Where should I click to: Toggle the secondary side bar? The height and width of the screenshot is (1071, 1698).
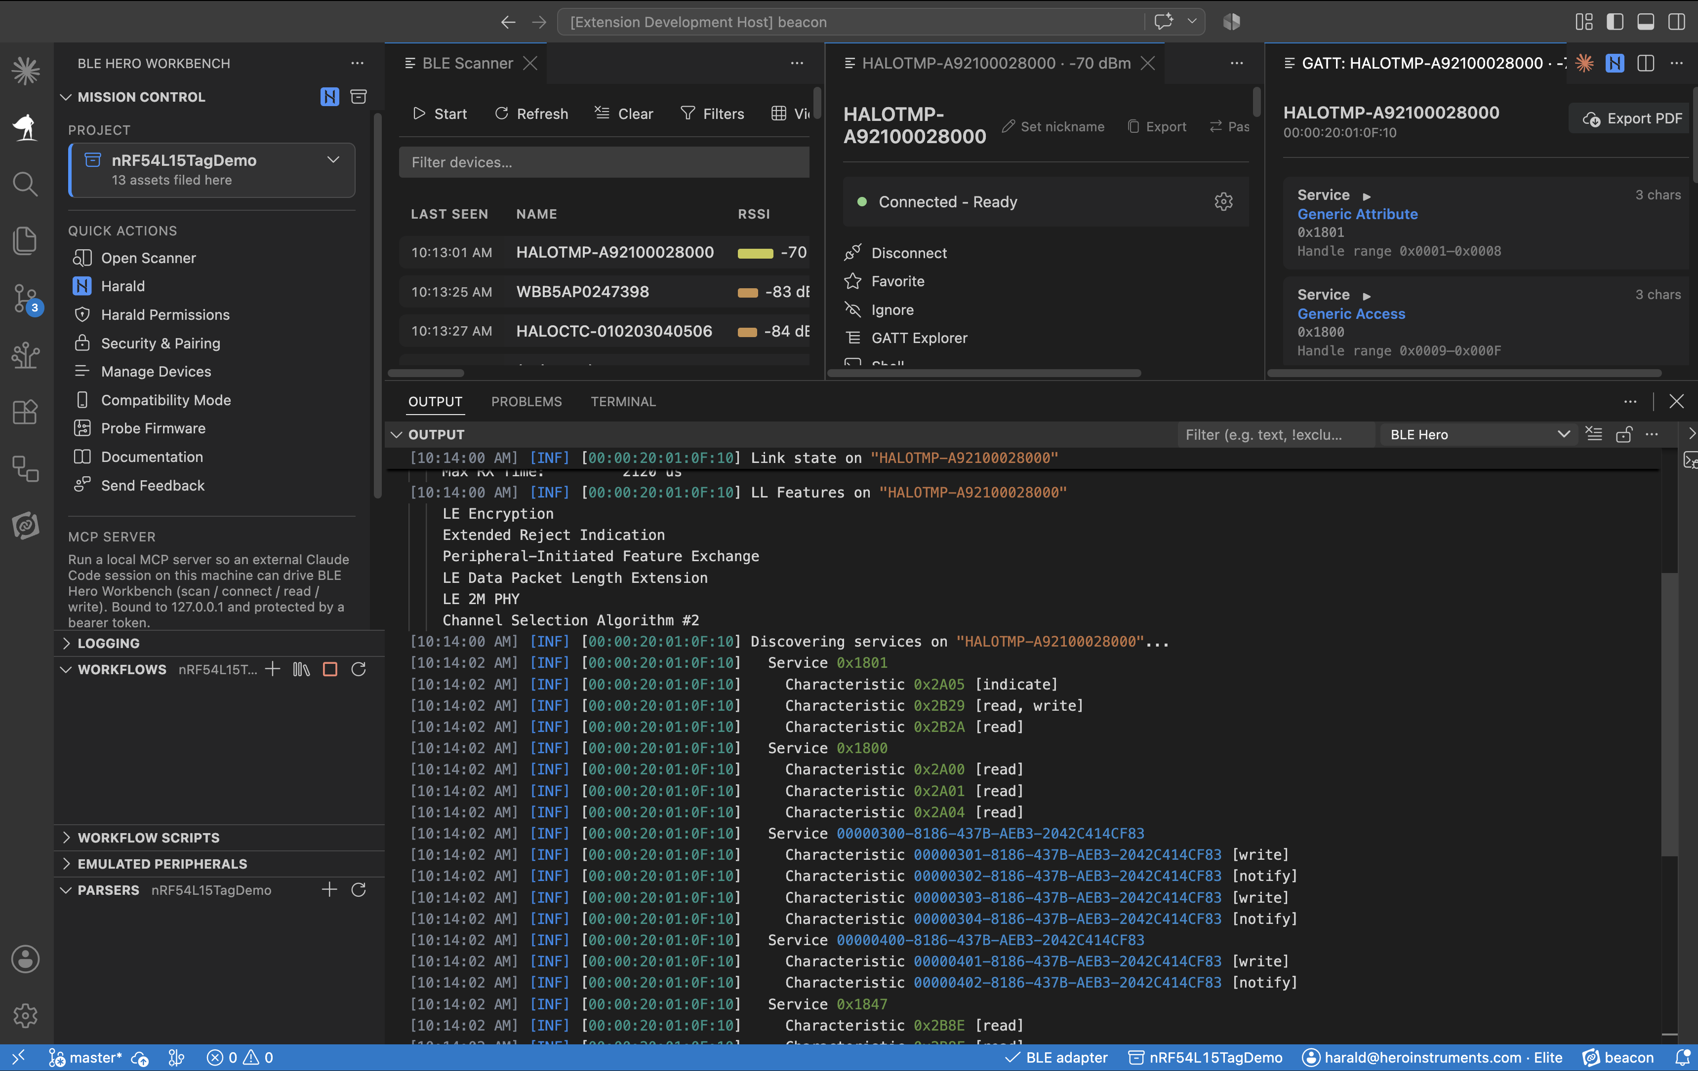coord(1677,22)
